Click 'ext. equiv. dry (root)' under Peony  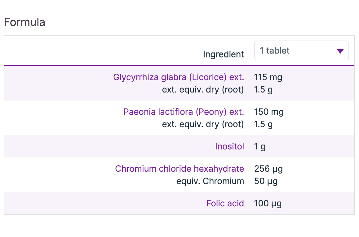pos(203,124)
